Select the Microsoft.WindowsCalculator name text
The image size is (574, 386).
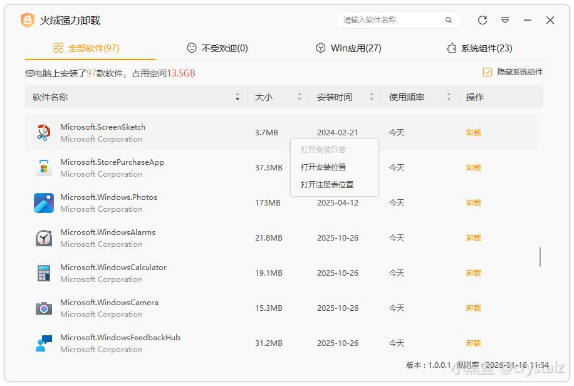pyautogui.click(x=113, y=268)
